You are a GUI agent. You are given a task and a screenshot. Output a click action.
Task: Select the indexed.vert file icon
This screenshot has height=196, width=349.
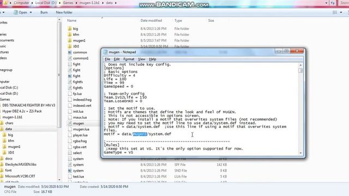70,106
